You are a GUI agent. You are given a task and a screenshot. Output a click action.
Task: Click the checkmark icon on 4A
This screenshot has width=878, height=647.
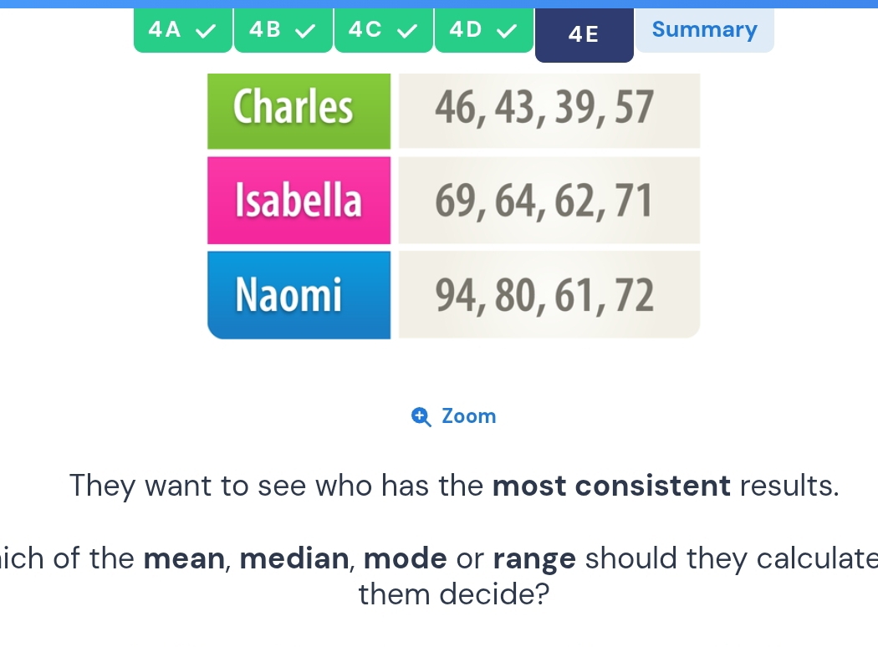(204, 32)
